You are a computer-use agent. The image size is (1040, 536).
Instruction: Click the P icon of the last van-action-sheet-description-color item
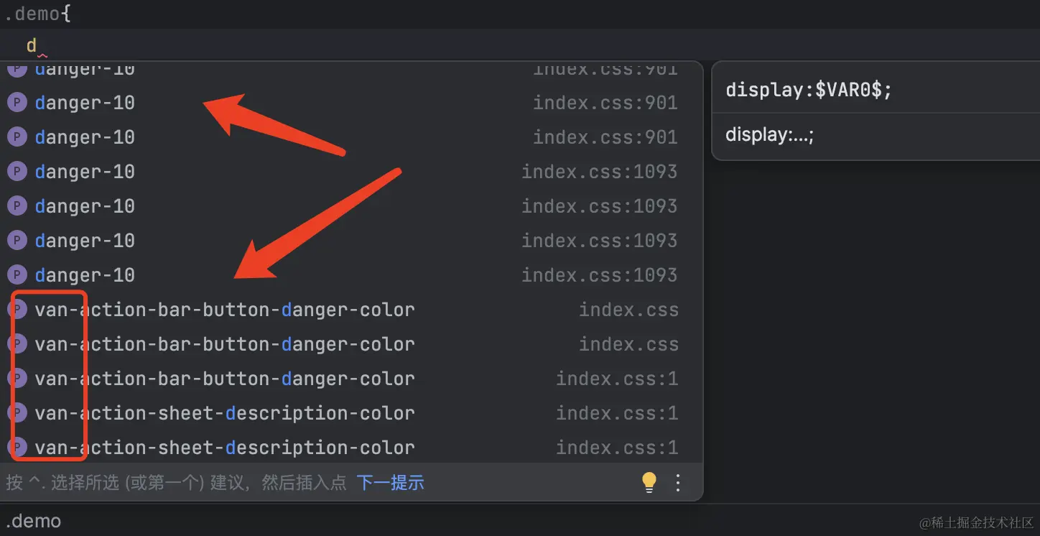point(17,448)
